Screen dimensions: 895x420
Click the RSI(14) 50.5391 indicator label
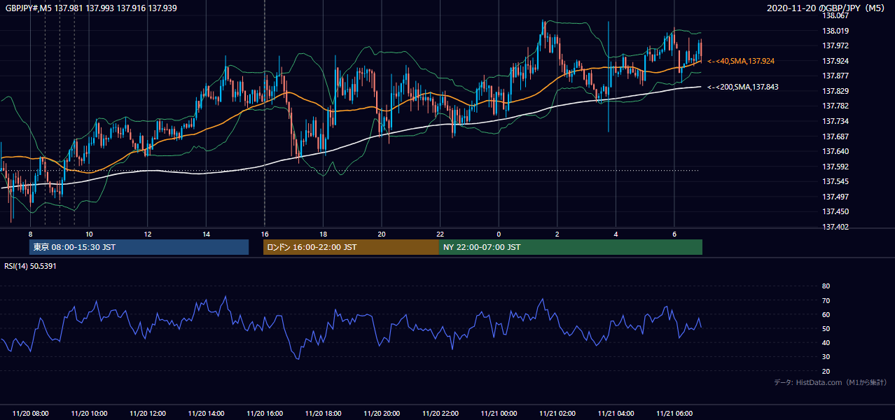[x=31, y=266]
